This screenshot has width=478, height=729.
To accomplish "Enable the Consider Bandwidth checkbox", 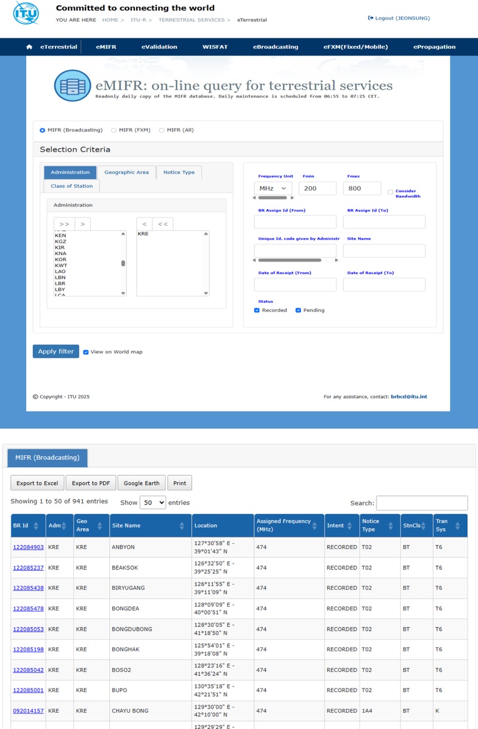I will click(x=390, y=192).
